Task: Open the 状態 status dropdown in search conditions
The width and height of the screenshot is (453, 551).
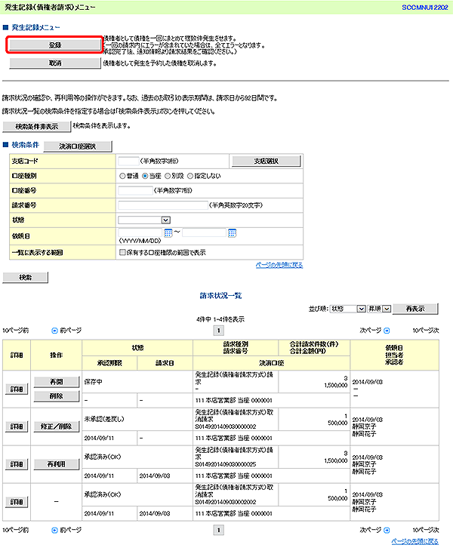Action: click(144, 220)
